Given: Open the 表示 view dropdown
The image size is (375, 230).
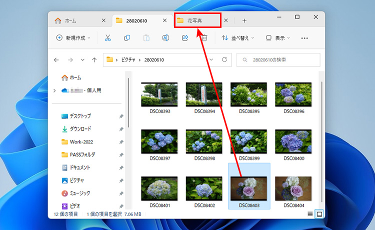Looking at the screenshot, I should (278, 38).
